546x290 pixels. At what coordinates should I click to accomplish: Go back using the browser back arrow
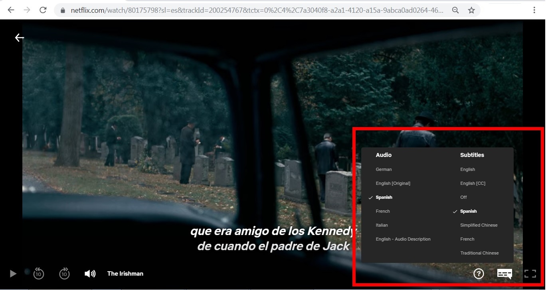pyautogui.click(x=11, y=10)
